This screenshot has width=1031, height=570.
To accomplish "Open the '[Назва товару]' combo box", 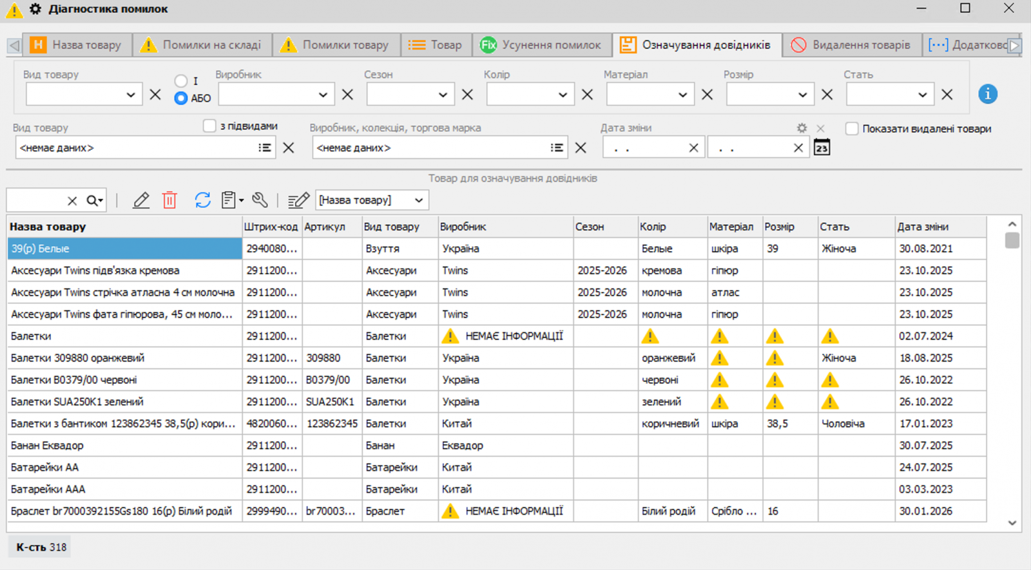I will pyautogui.click(x=372, y=200).
